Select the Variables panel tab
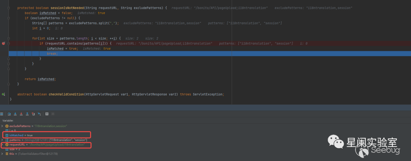411x161 pixels. [8, 120]
